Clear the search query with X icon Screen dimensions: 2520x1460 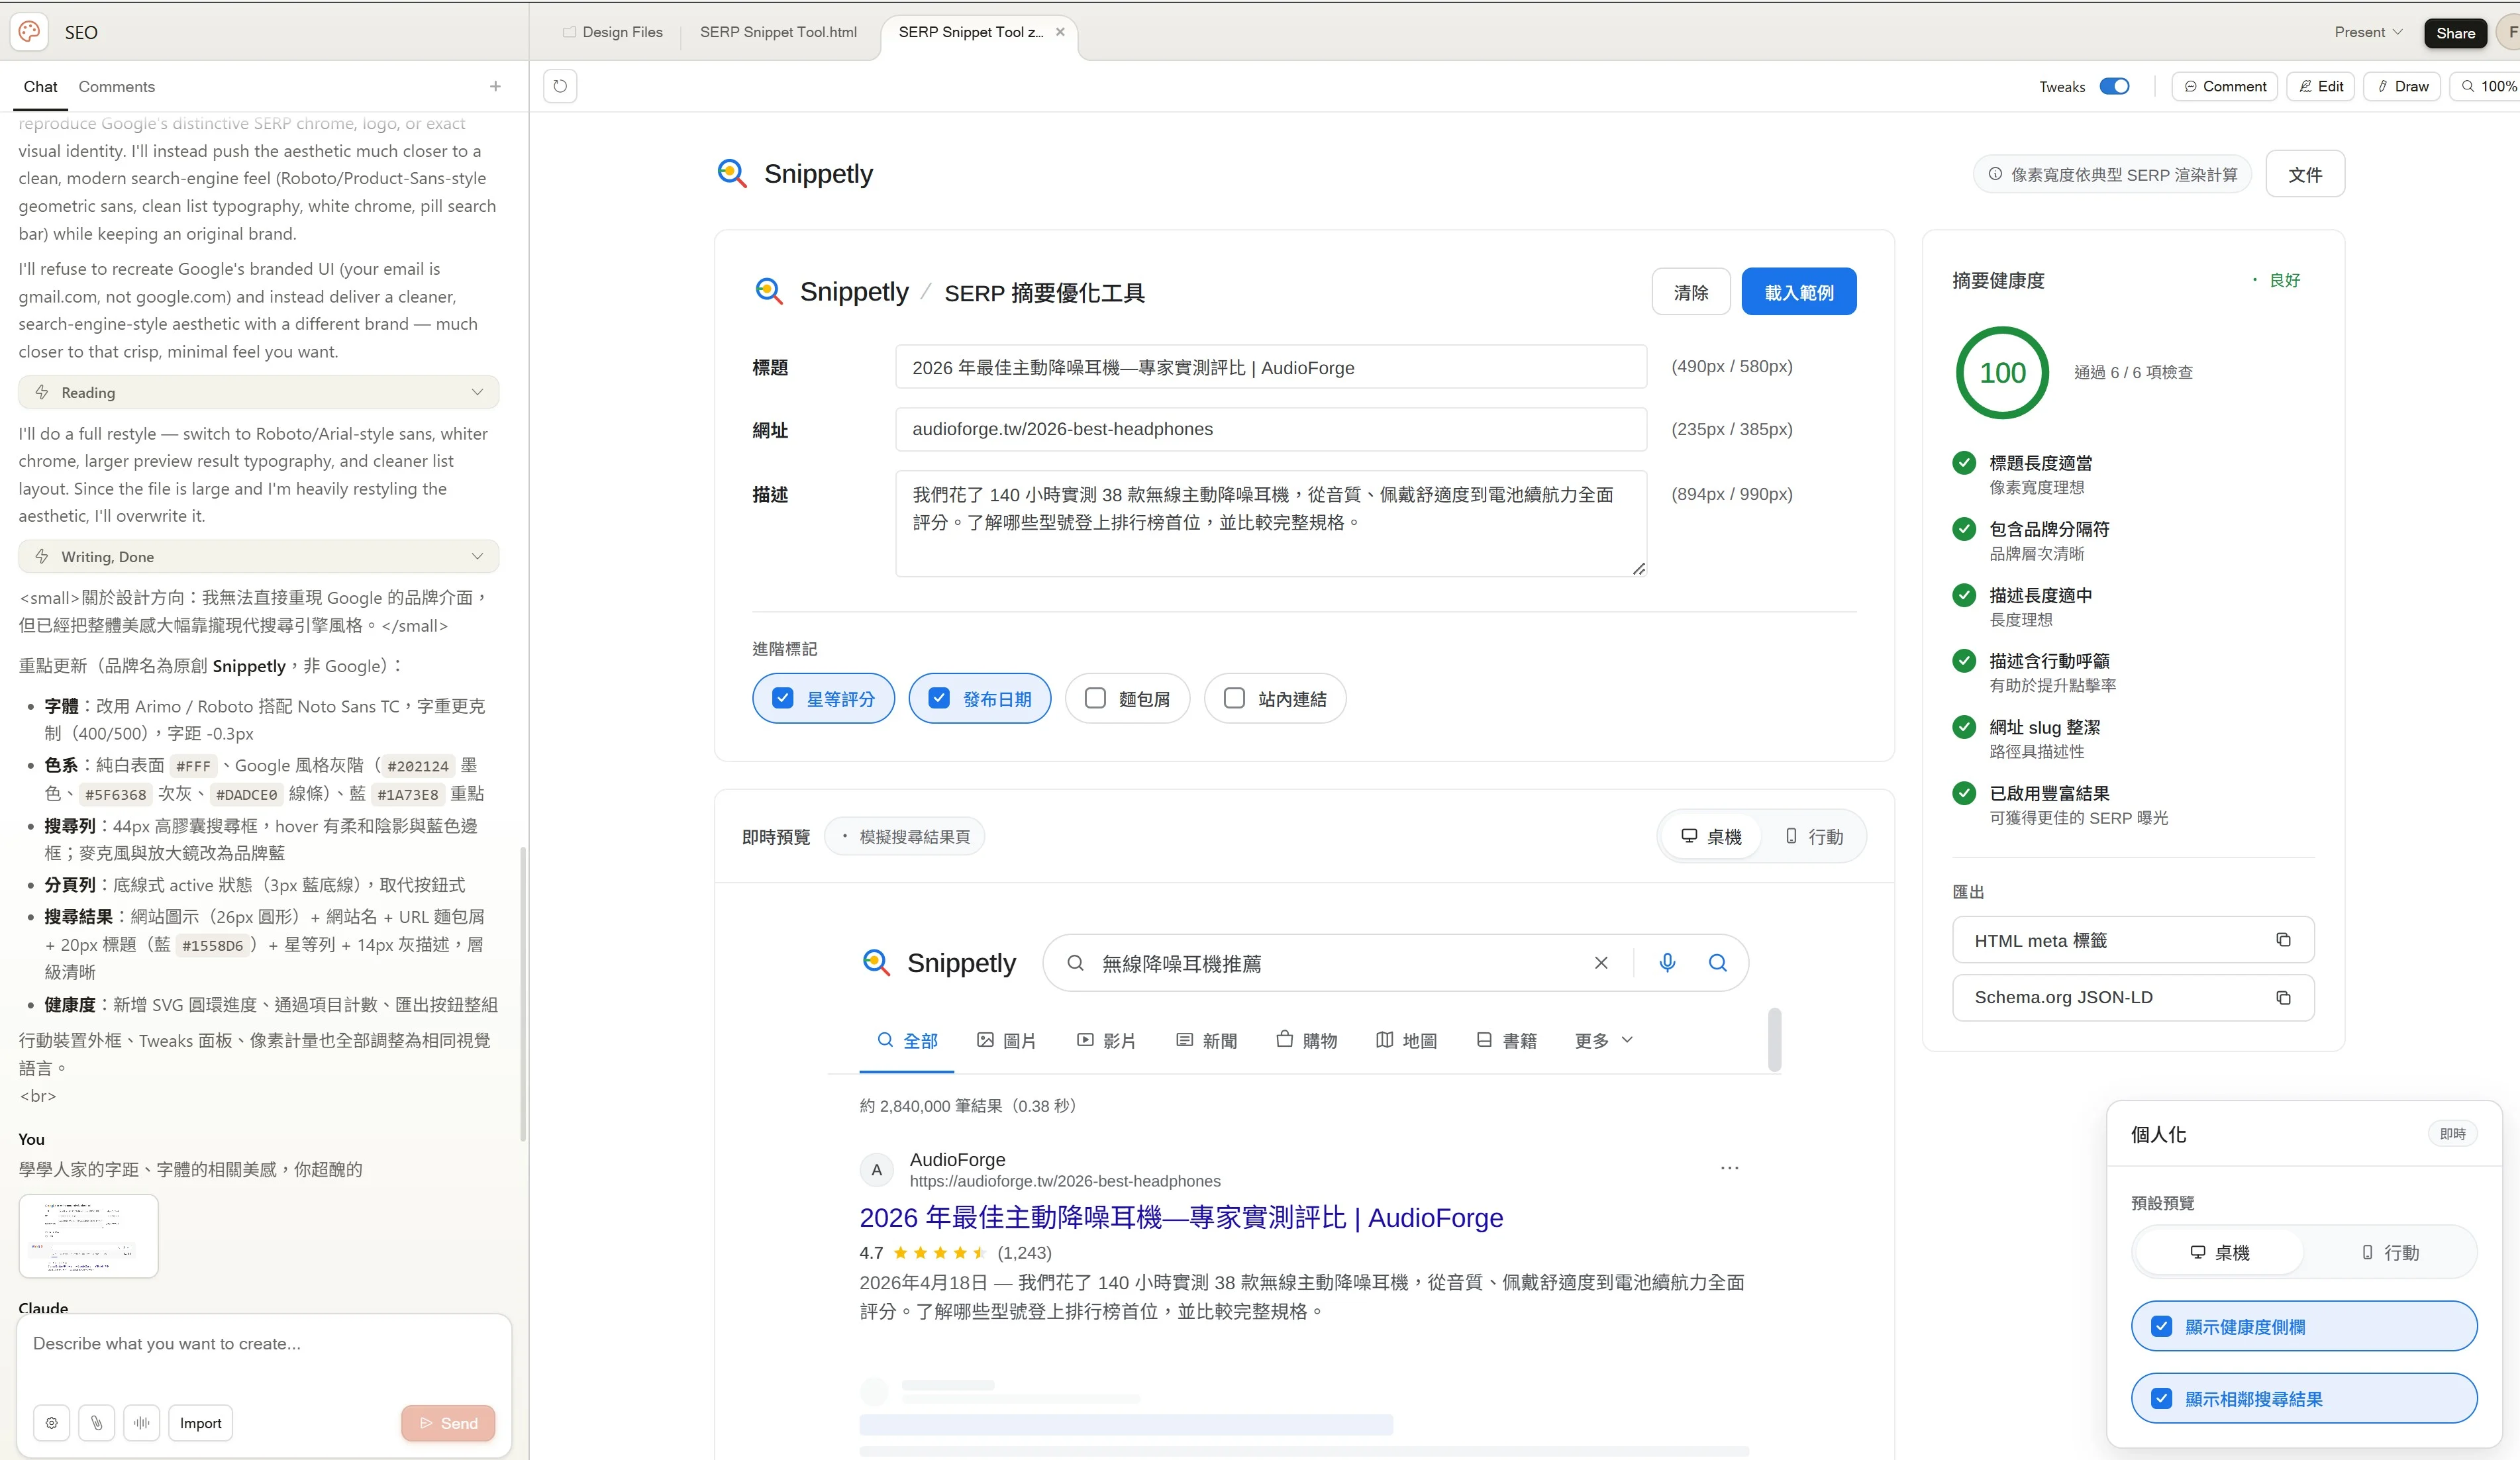[x=1601, y=963]
